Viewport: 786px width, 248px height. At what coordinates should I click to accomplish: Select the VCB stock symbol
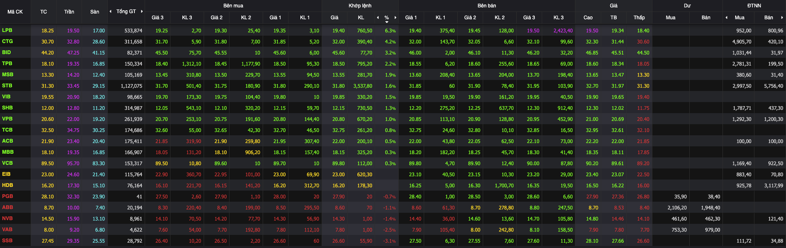[x=7, y=163]
